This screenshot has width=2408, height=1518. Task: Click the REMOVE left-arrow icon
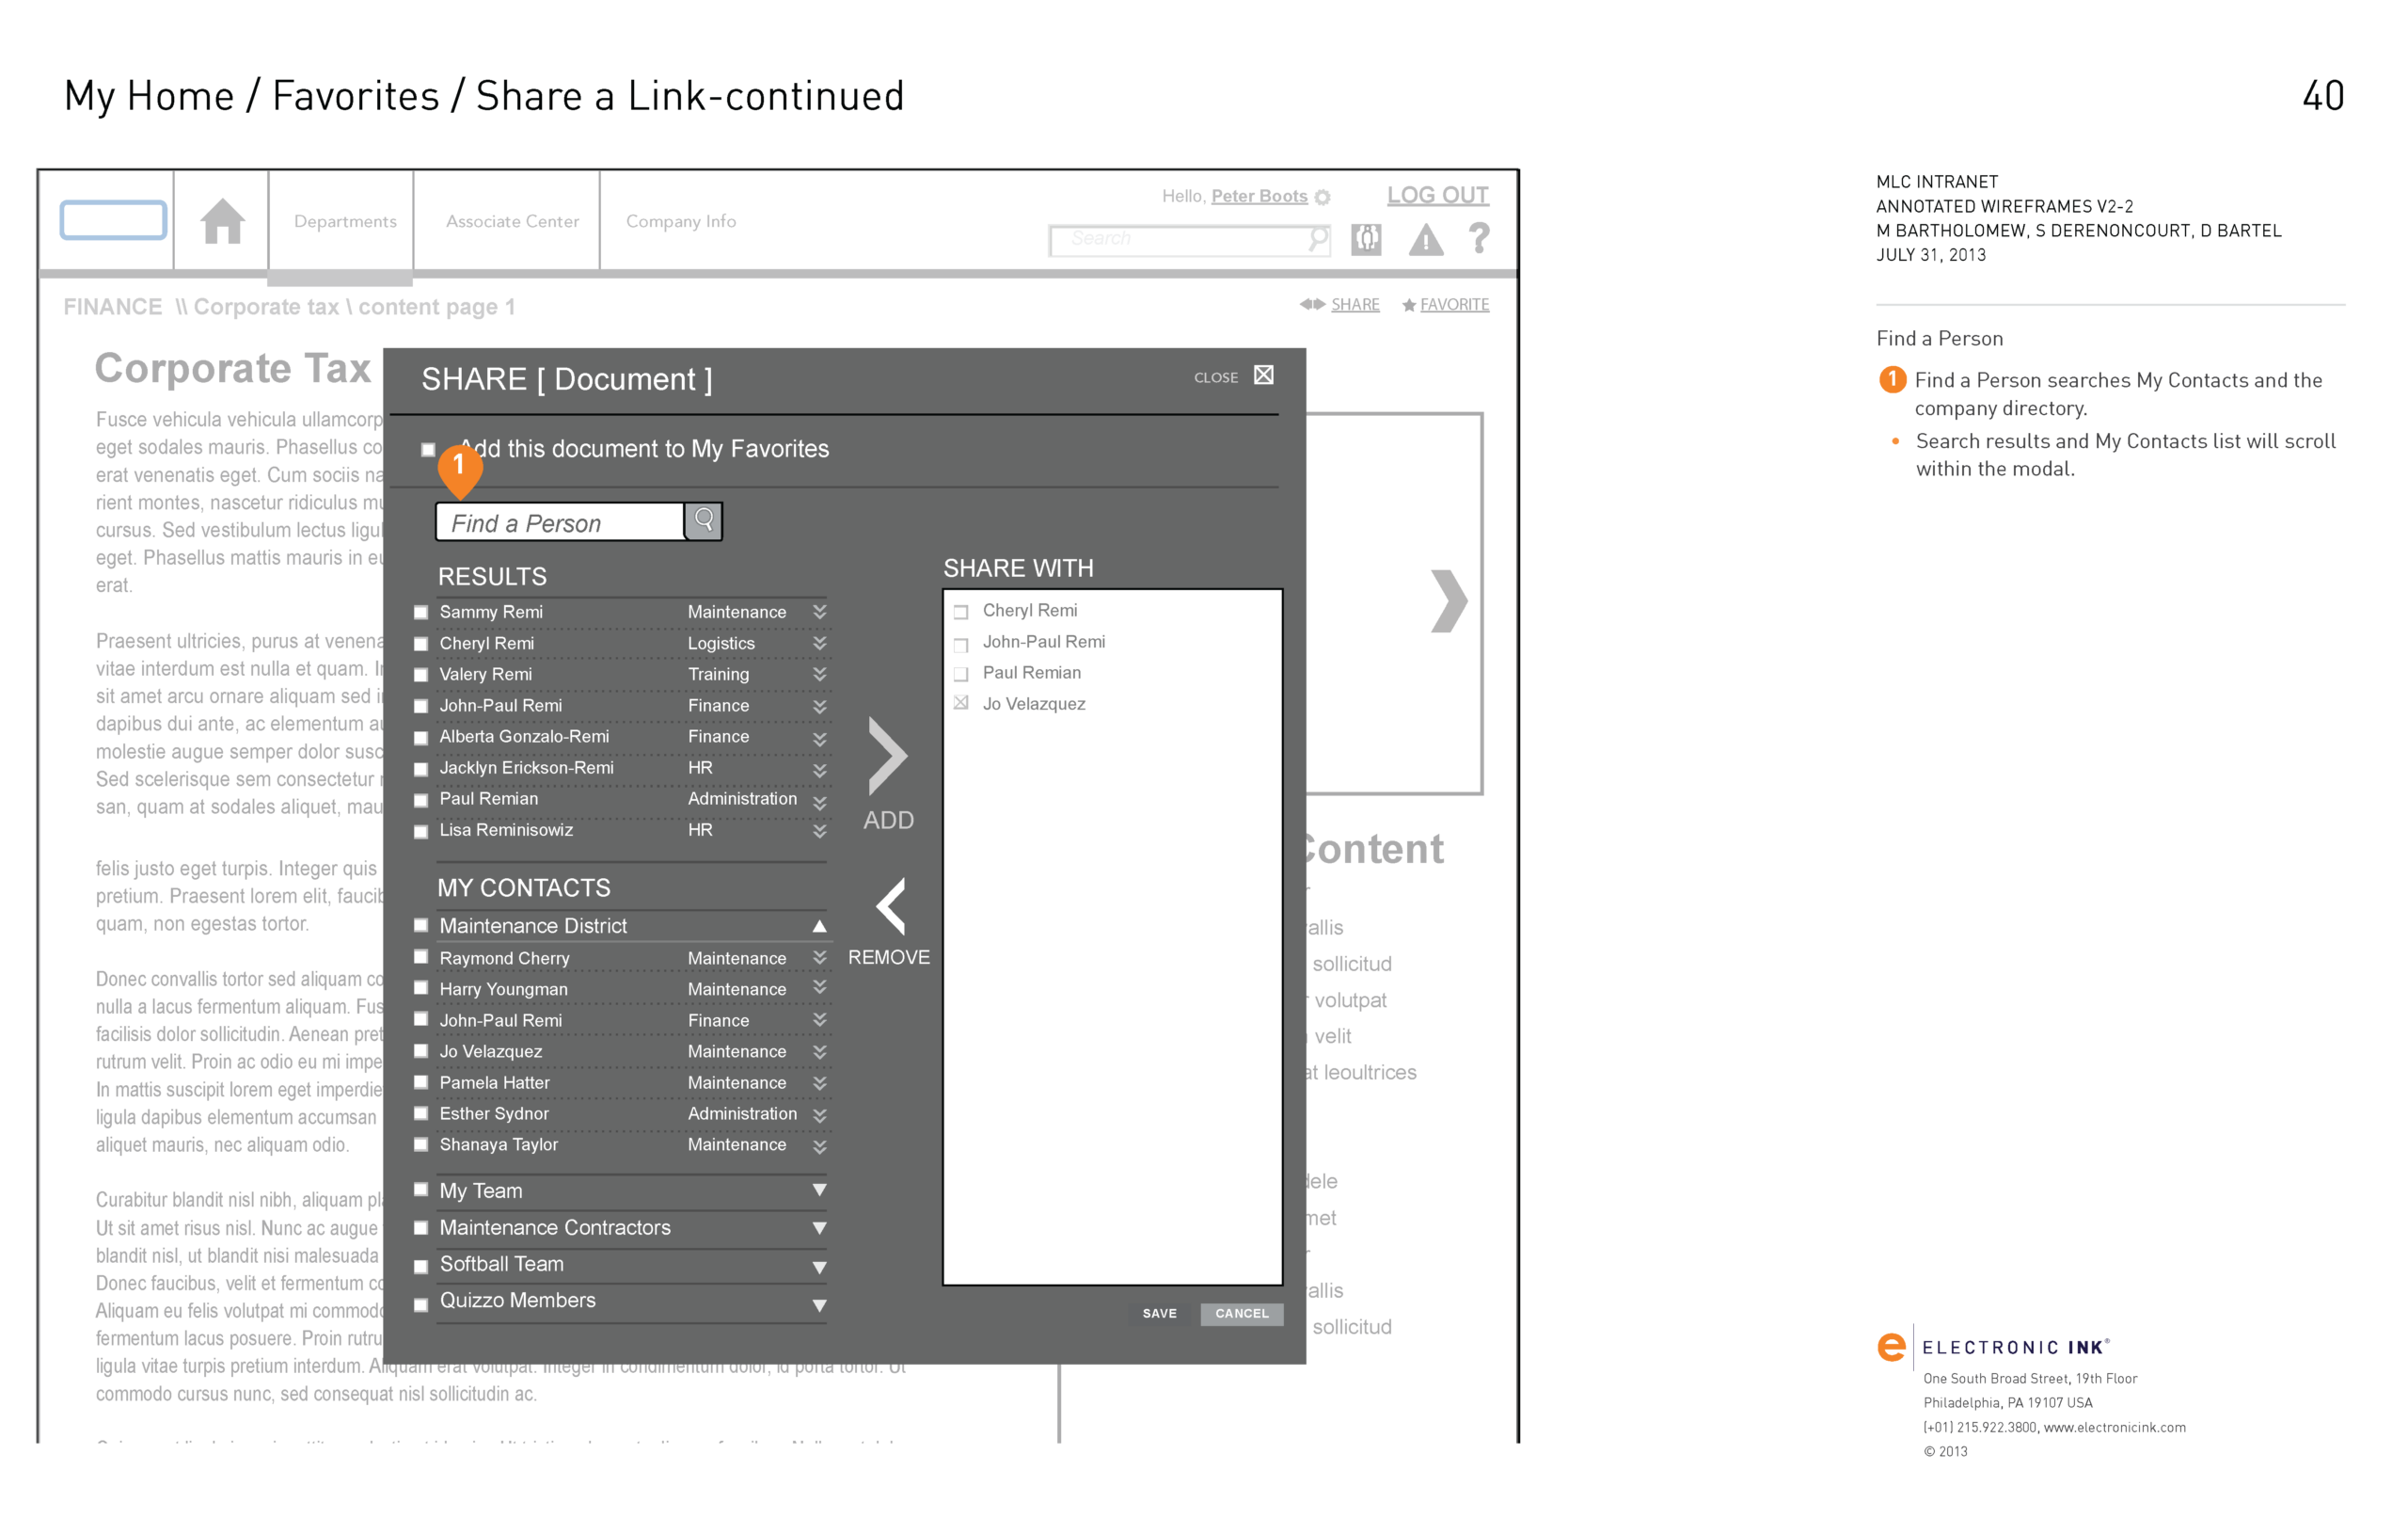[x=890, y=906]
